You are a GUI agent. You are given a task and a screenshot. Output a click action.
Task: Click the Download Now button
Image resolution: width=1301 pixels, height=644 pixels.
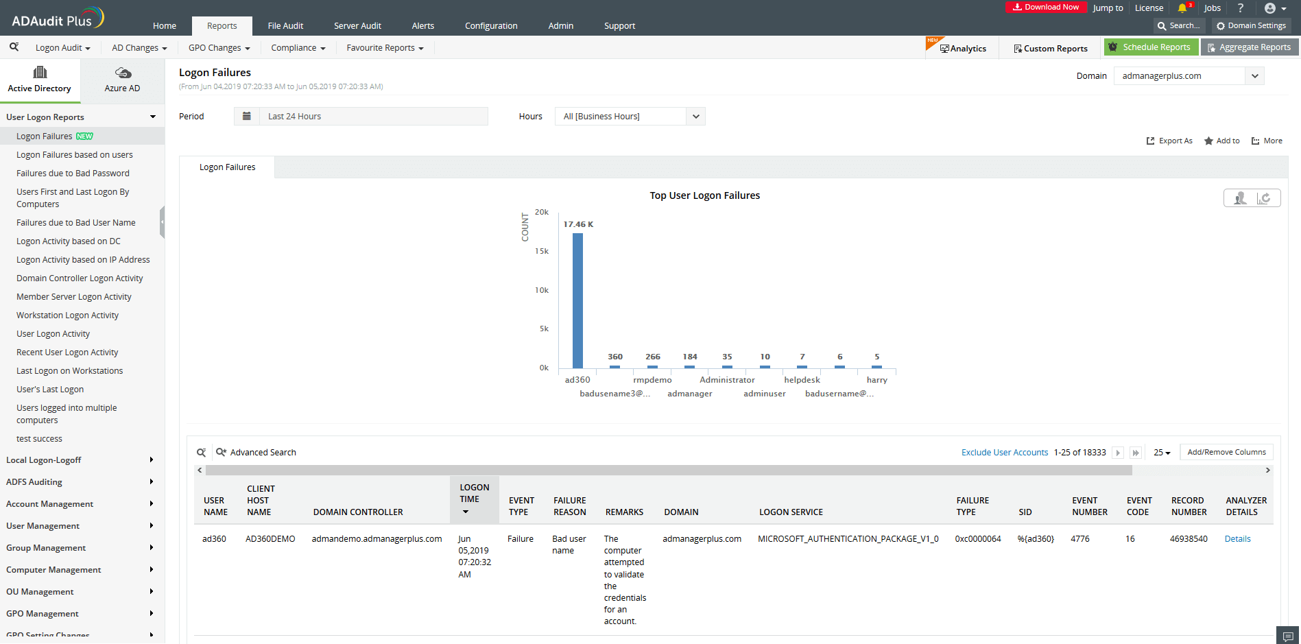1046,7
